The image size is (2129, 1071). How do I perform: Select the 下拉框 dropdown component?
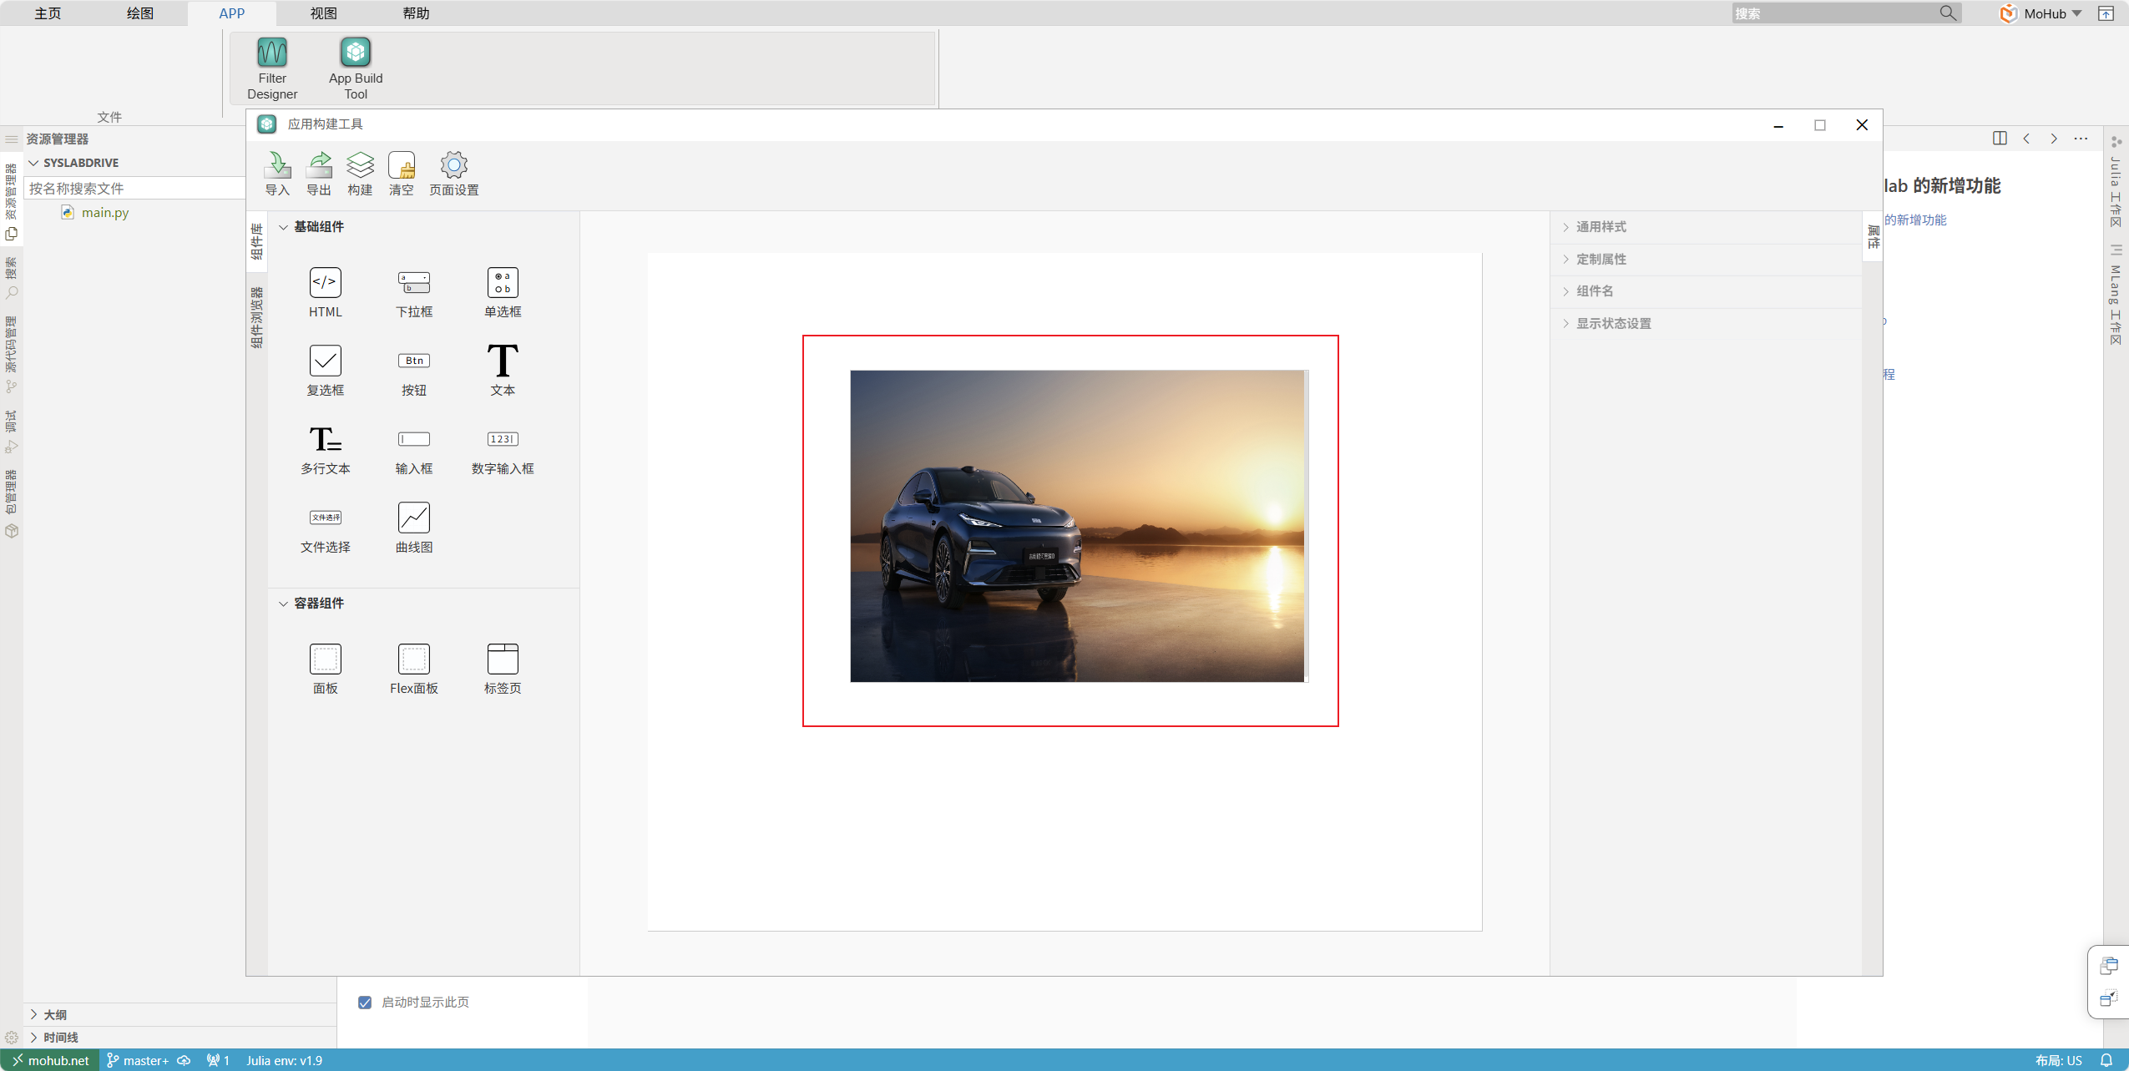414,292
